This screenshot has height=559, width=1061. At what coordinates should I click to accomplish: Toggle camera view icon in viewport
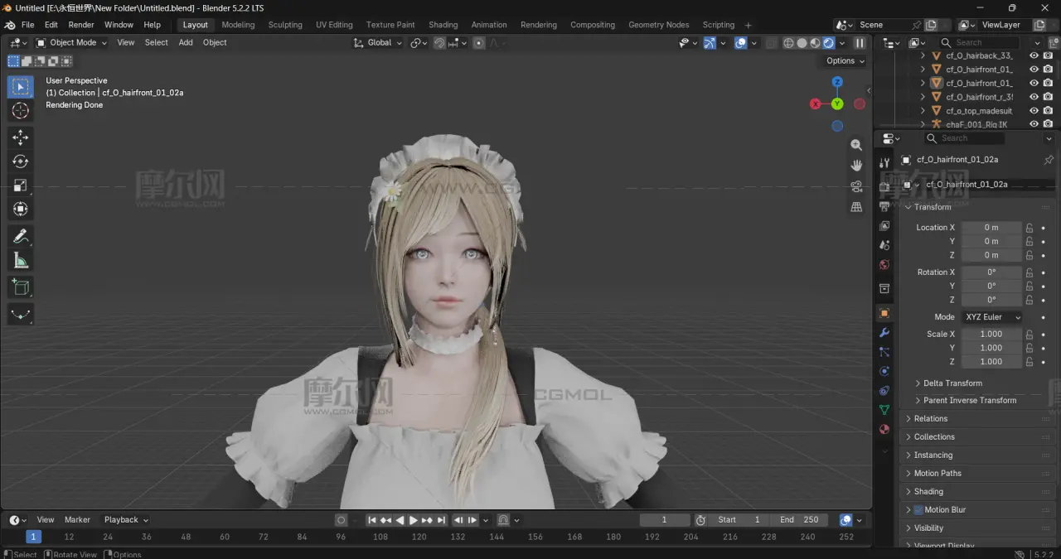pos(856,186)
